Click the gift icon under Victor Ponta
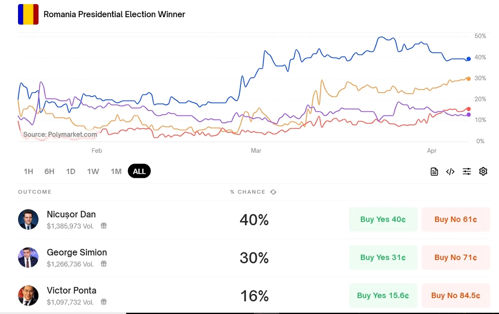Image resolution: width=499 pixels, height=314 pixels. [x=104, y=301]
